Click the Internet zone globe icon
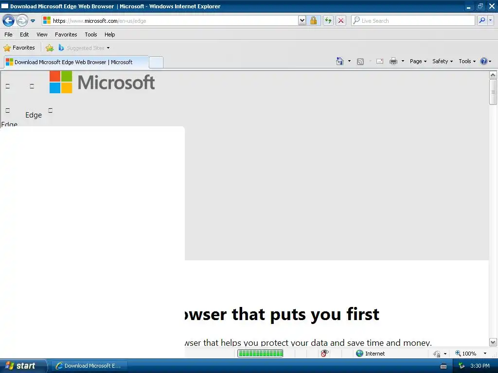 click(359, 354)
